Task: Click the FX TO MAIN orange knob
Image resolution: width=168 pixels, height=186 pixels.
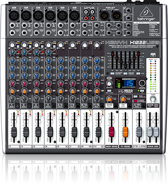Action: (123, 99)
